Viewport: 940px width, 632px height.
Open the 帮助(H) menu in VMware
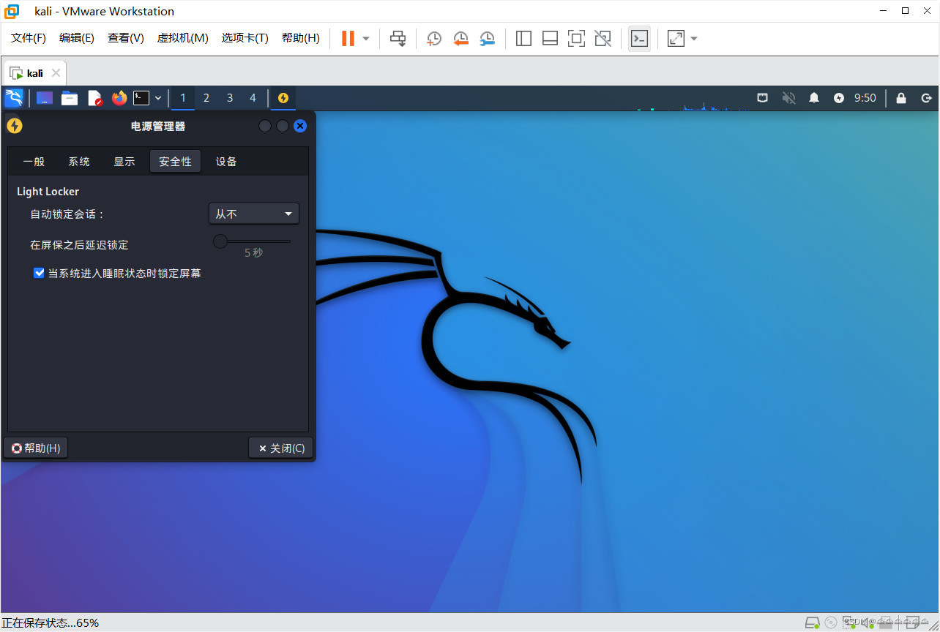click(301, 38)
